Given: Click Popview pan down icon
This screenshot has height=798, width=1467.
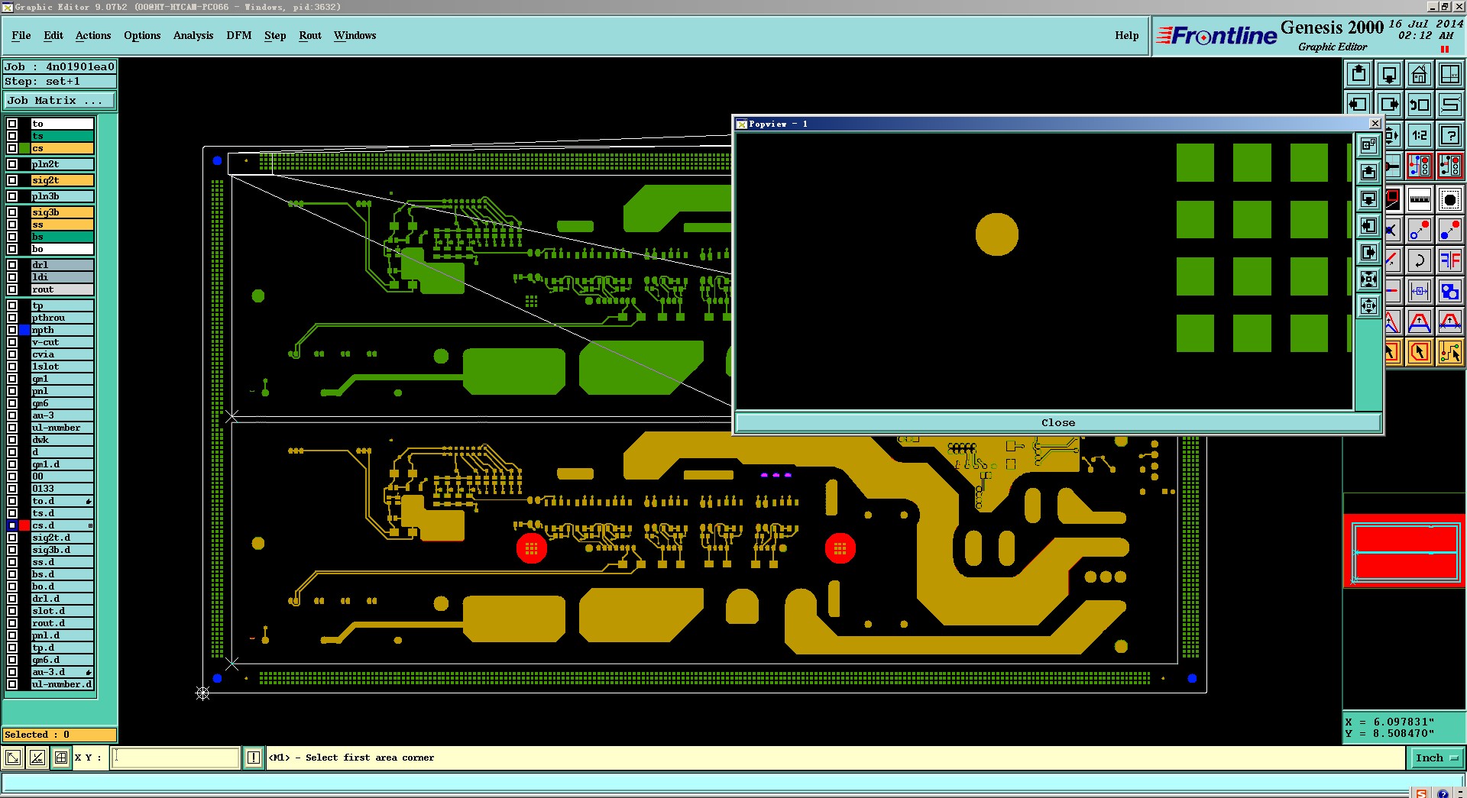Looking at the screenshot, I should tap(1368, 199).
